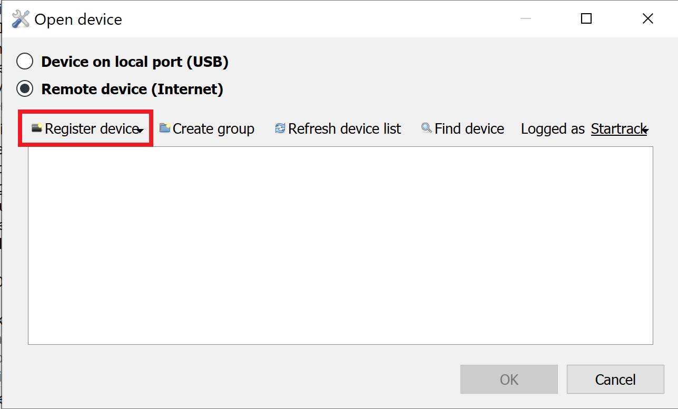The height and width of the screenshot is (409, 678).
Task: Select Remote device (Internet) radio button
Action: [25, 89]
